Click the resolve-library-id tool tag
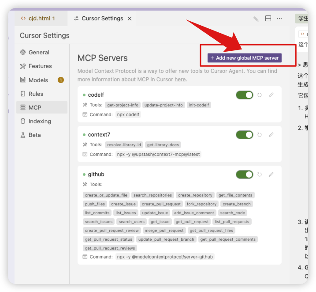The width and height of the screenshot is (316, 292). (124, 145)
